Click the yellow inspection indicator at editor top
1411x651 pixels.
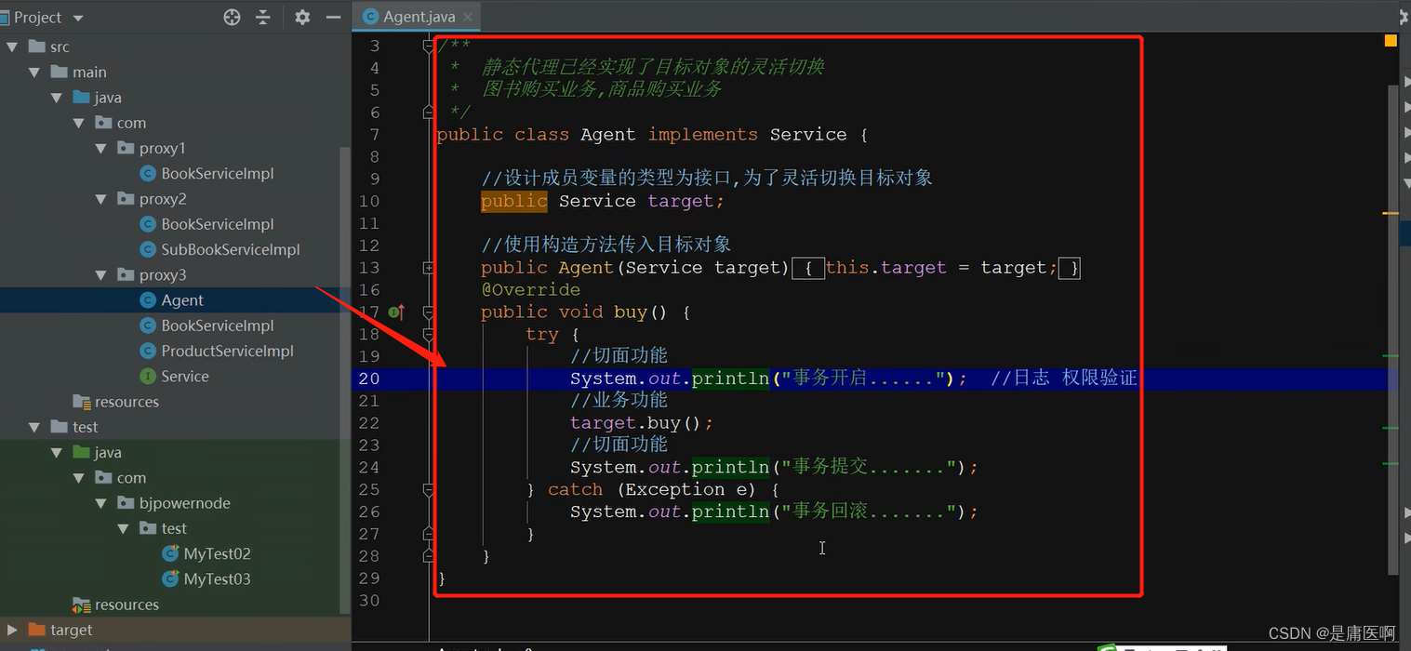(1391, 41)
